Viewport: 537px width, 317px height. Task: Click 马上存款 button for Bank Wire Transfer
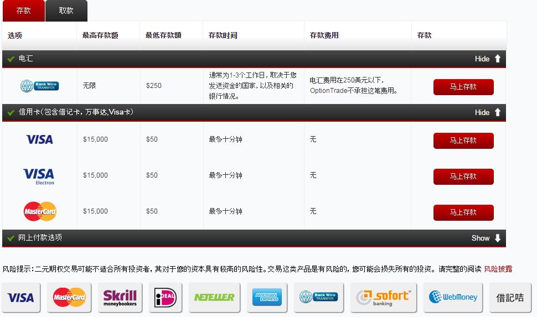click(x=463, y=87)
